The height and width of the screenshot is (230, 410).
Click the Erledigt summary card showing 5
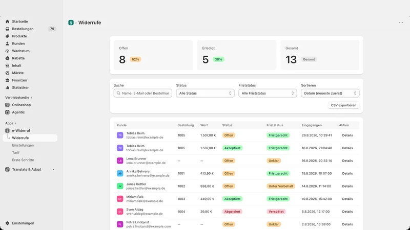point(236,55)
